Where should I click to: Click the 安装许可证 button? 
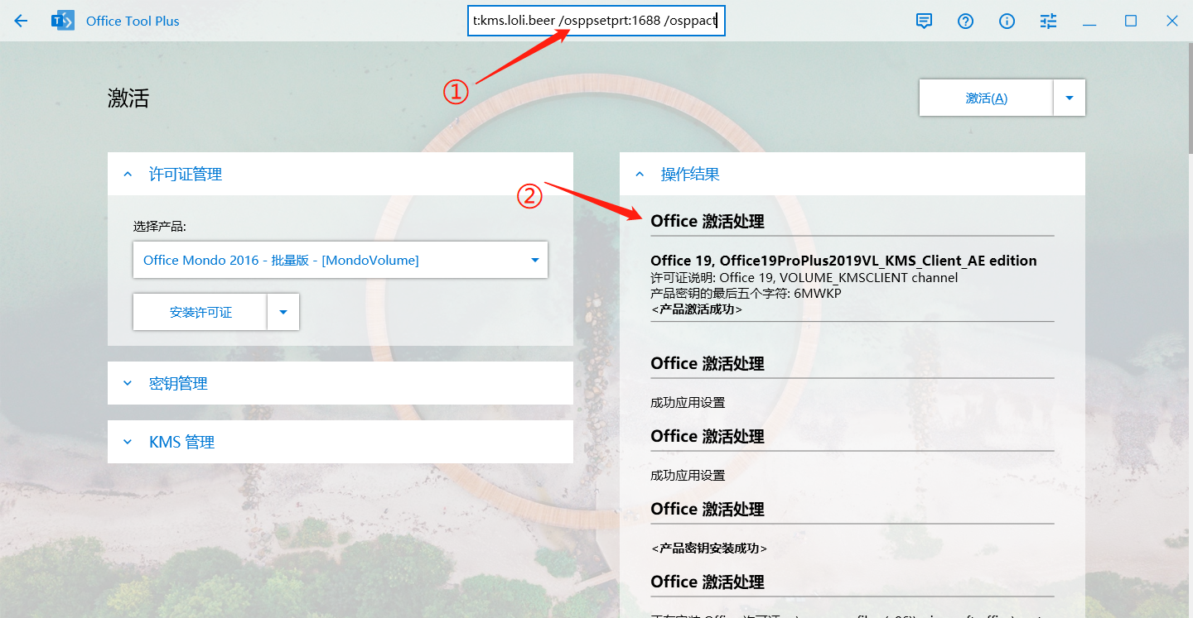(x=200, y=313)
